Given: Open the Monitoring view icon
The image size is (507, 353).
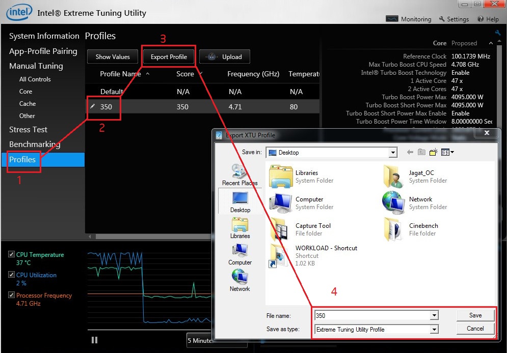Looking at the screenshot, I should (x=392, y=19).
